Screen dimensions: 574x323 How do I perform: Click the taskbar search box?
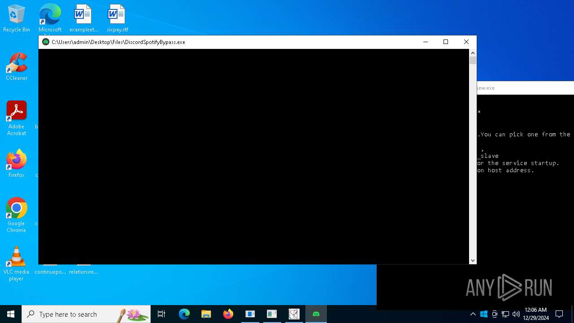tap(86, 314)
